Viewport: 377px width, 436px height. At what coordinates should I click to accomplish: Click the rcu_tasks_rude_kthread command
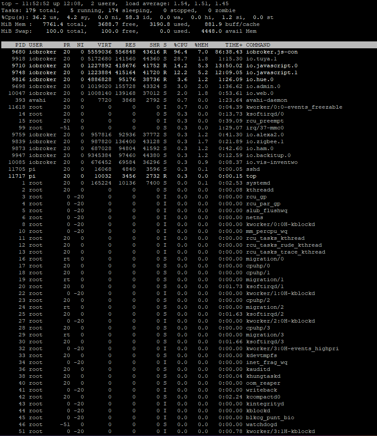[x=284, y=245]
